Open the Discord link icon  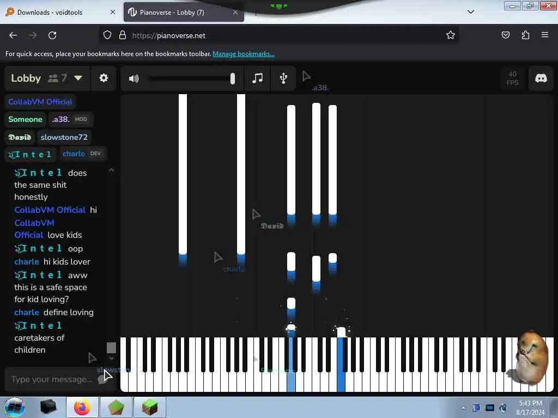[x=541, y=78]
